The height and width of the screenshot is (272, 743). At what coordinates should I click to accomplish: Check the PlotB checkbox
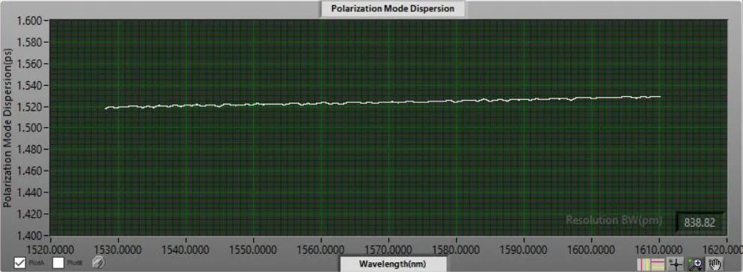click(58, 262)
